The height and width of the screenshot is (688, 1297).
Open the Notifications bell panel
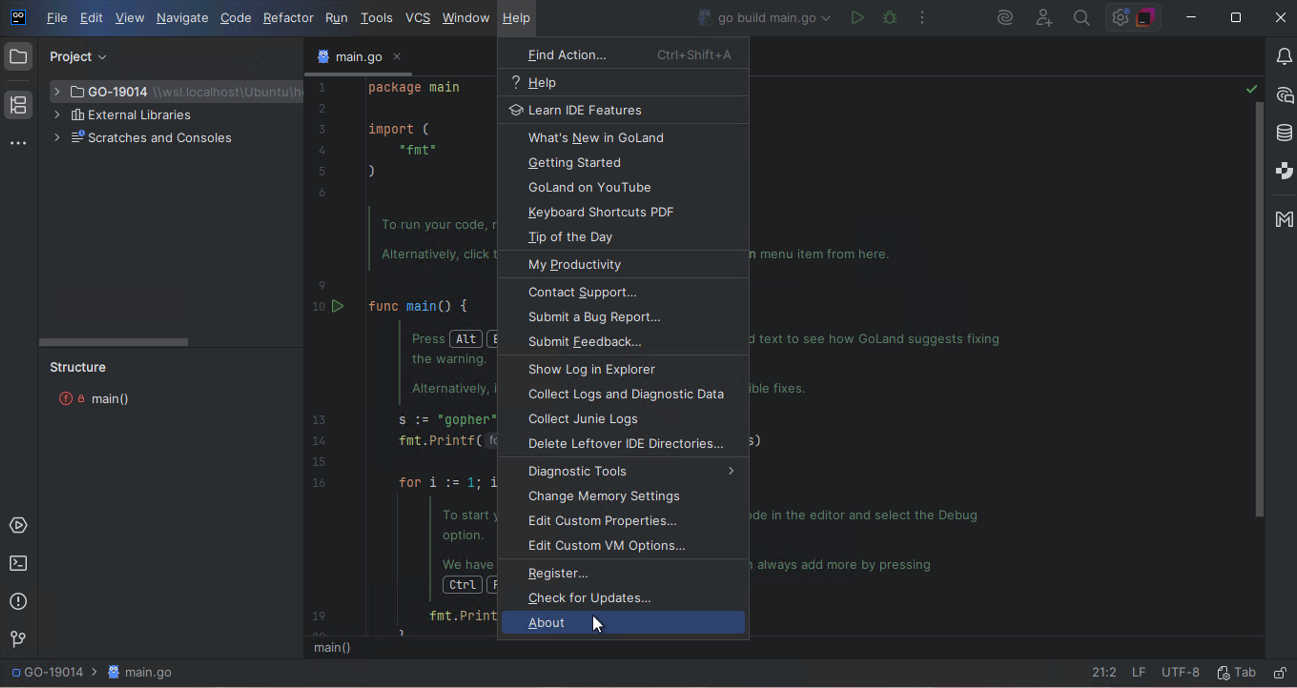tap(1284, 56)
